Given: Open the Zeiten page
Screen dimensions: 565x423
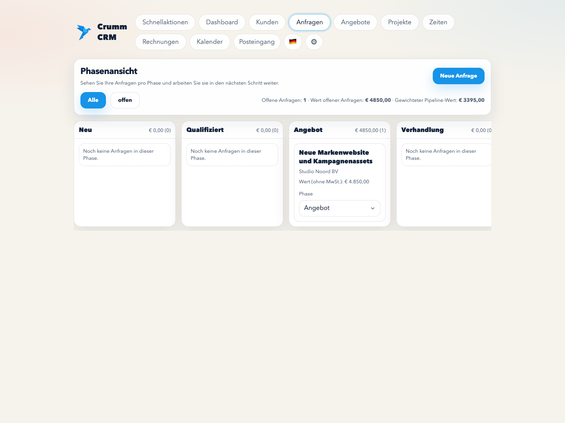Looking at the screenshot, I should (438, 22).
